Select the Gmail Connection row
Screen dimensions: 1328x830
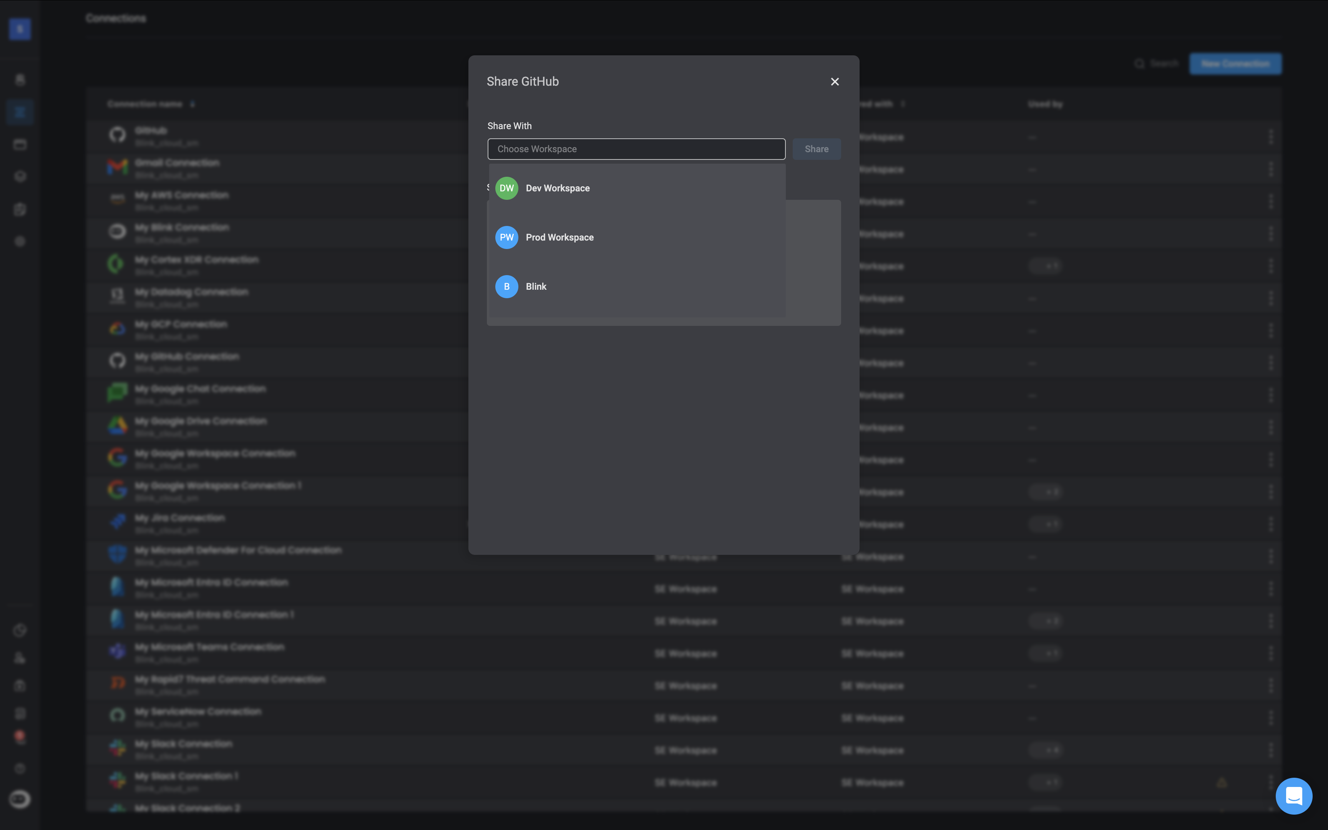[x=683, y=169]
